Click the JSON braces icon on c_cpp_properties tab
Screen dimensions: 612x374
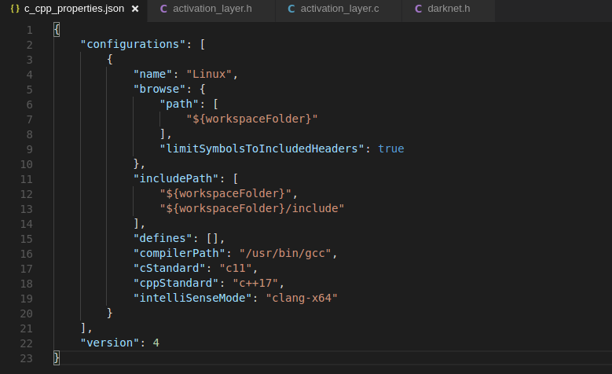coord(15,9)
